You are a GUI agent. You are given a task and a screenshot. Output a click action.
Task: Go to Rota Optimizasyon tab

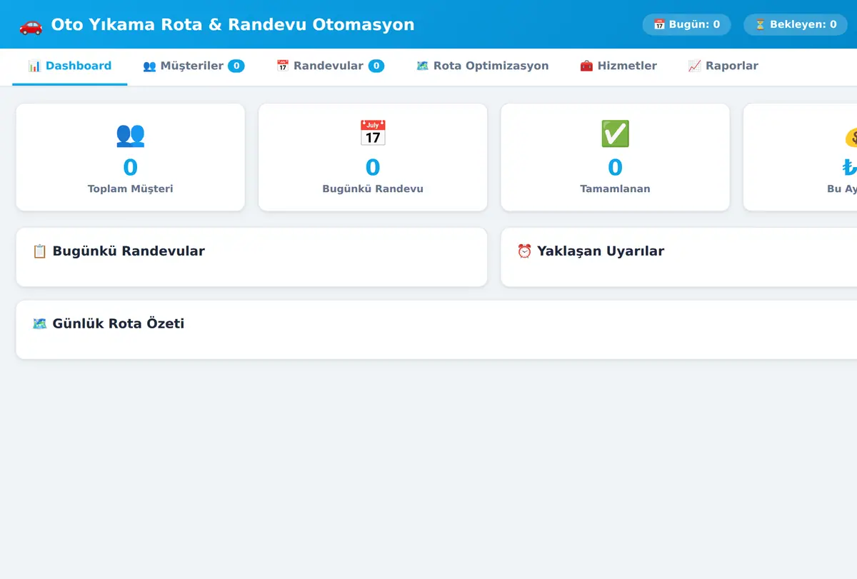pyautogui.click(x=482, y=66)
